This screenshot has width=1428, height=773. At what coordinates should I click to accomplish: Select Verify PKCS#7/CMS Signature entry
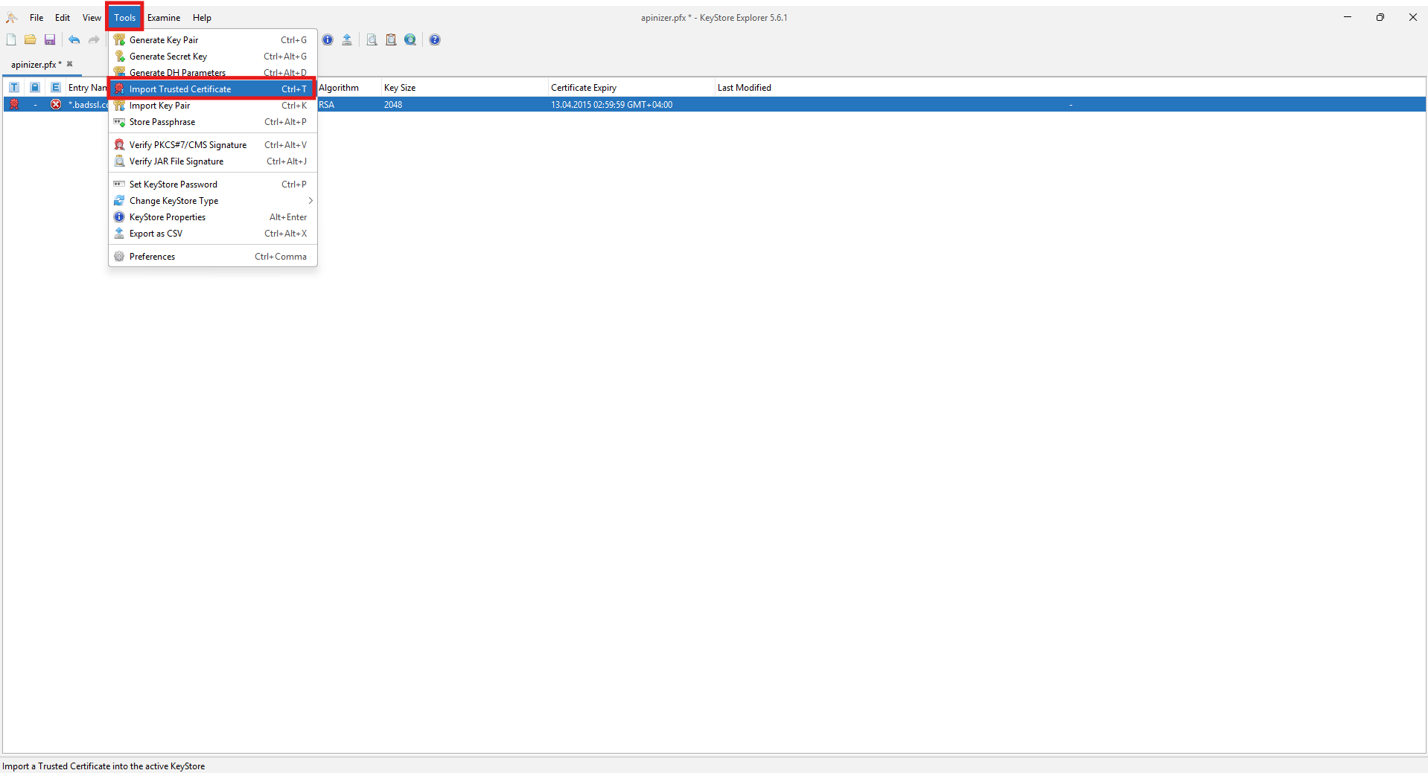point(213,145)
